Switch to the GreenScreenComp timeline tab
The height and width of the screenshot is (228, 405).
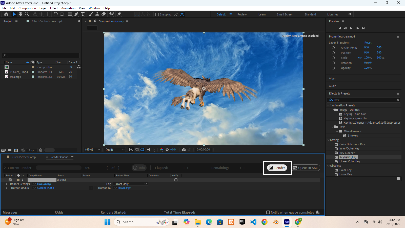24,157
